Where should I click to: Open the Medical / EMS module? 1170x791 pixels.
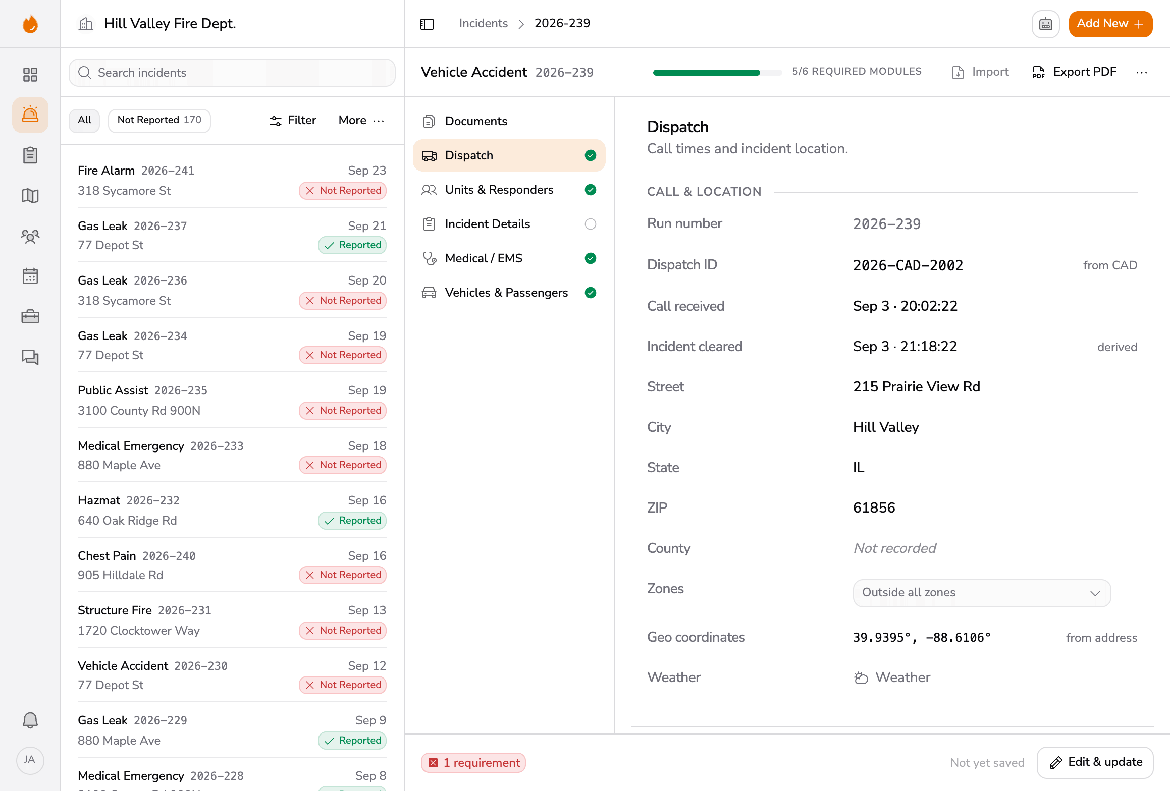pos(509,258)
